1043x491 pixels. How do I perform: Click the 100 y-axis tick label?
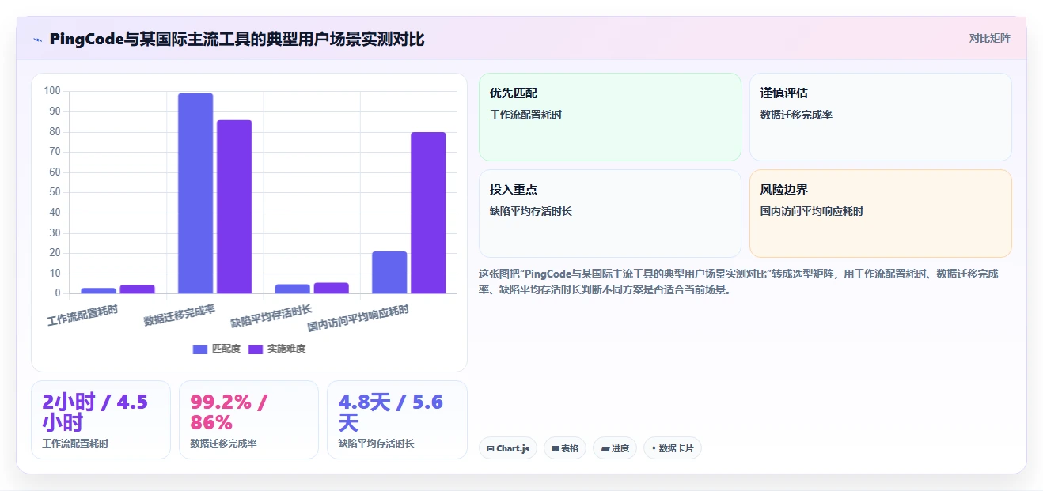pos(53,91)
